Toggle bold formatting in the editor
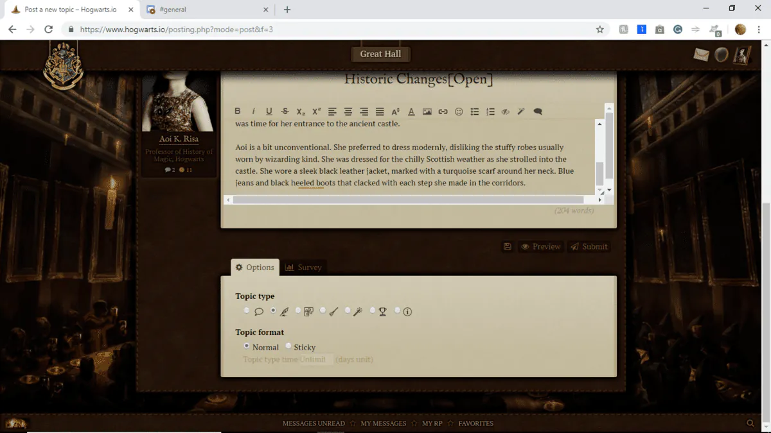This screenshot has height=433, width=771. tap(238, 112)
